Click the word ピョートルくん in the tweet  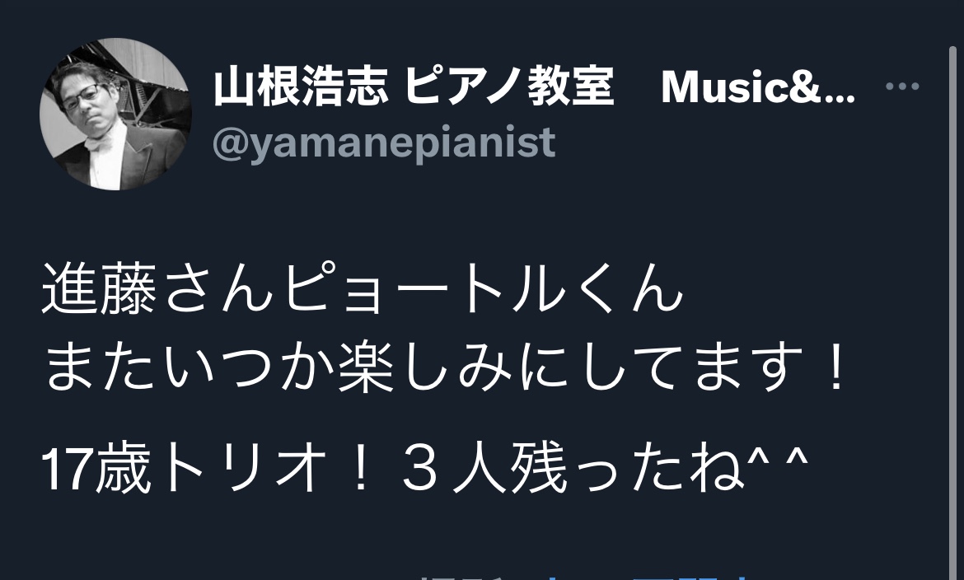click(x=482, y=288)
